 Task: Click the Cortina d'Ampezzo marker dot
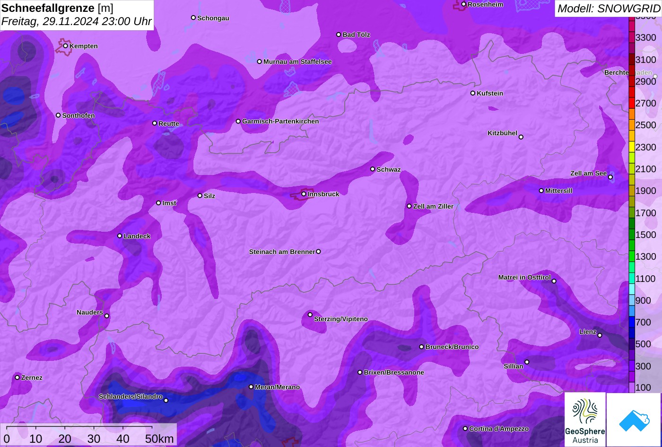click(465, 429)
